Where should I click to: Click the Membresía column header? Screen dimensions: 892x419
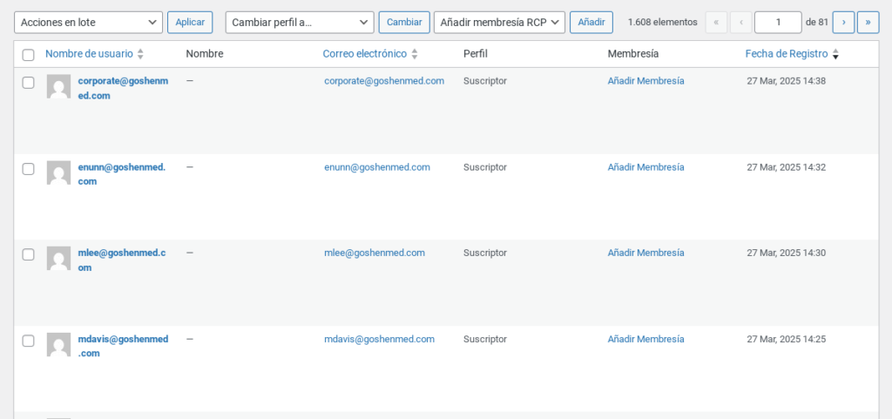(x=633, y=53)
